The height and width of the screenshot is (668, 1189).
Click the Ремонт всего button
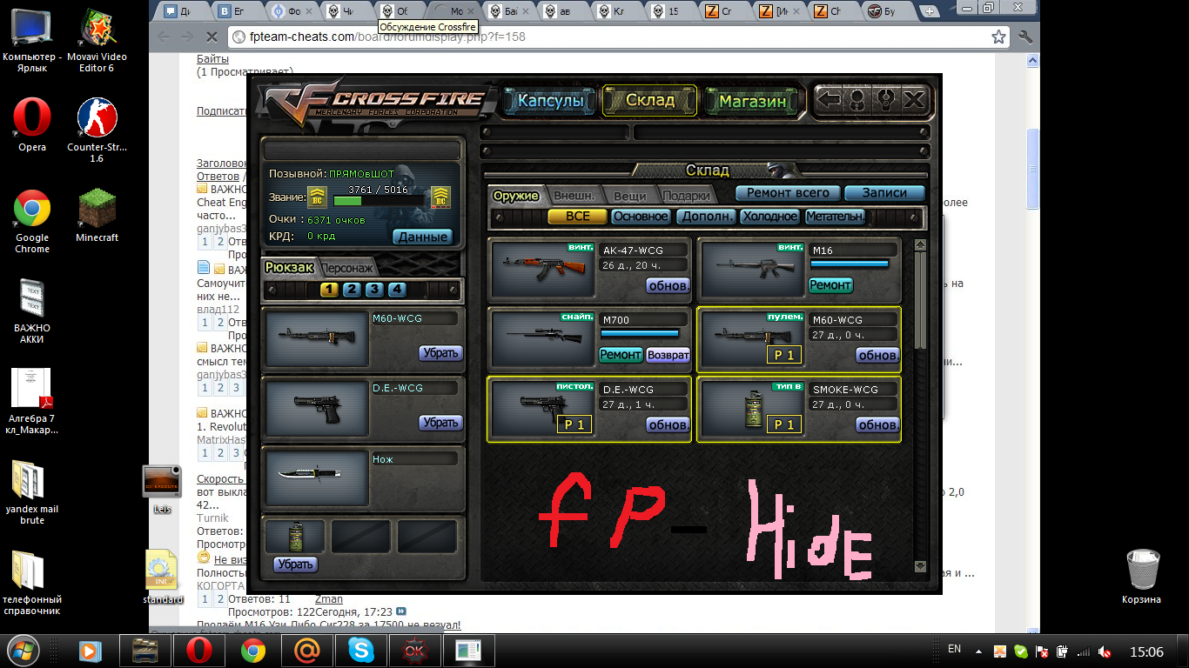click(788, 193)
